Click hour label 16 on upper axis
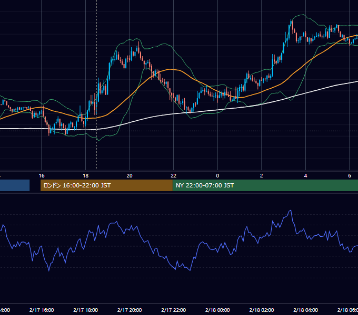This screenshot has width=358, height=315. [42, 176]
